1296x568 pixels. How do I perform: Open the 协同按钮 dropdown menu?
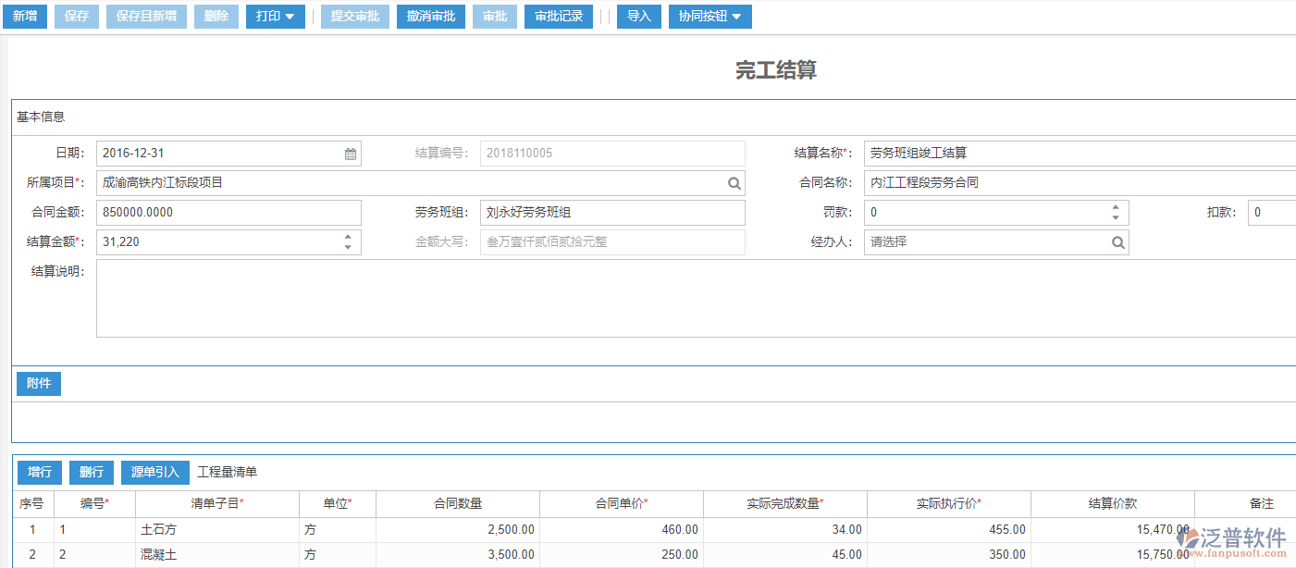pyautogui.click(x=710, y=17)
